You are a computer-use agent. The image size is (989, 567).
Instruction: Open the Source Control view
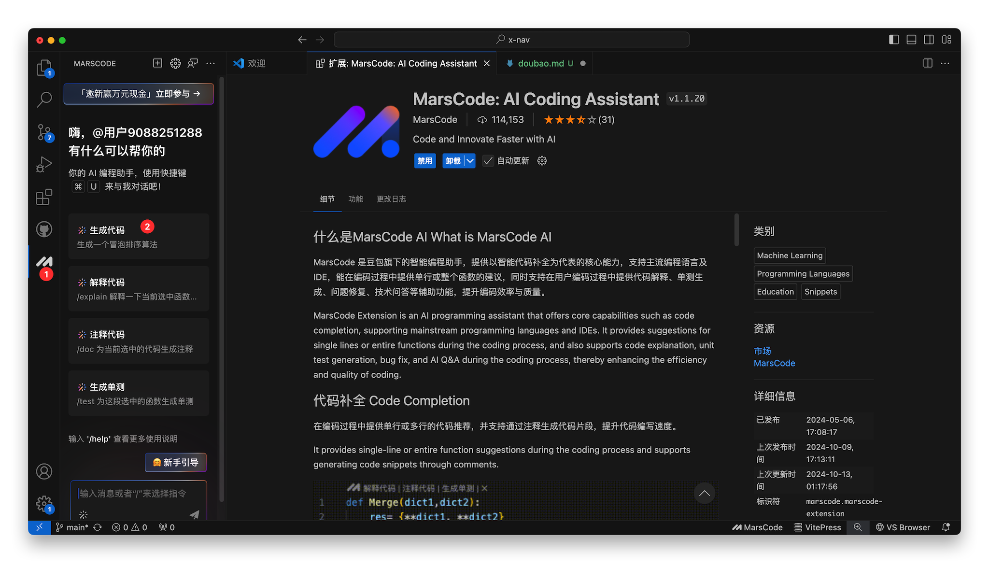[44, 132]
